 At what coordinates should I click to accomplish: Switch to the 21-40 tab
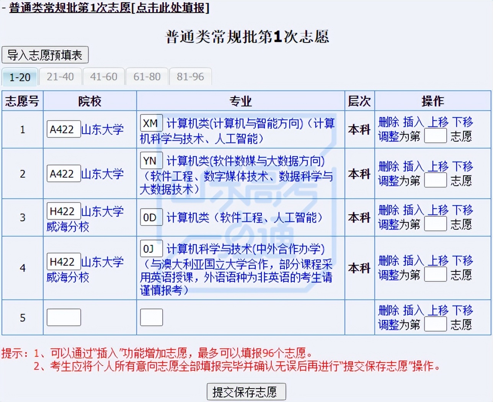coord(60,77)
